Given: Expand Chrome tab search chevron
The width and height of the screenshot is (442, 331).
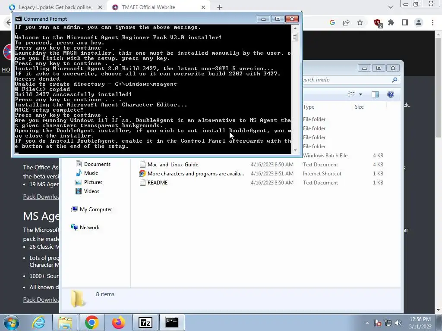Looking at the screenshot, I should tap(390, 7).
